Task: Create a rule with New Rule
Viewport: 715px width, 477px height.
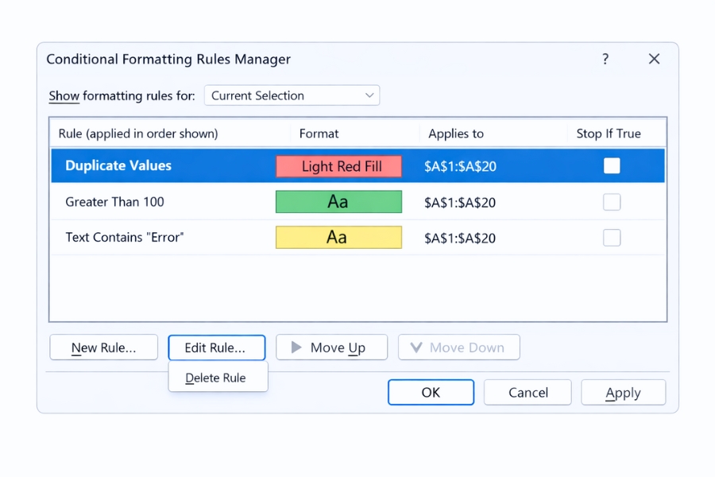Action: click(x=103, y=347)
